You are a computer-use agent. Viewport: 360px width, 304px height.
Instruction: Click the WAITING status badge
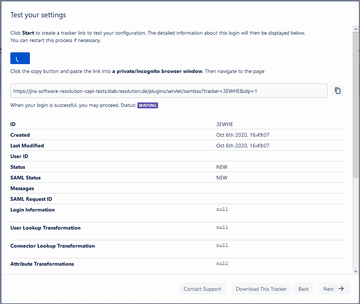coord(147,105)
